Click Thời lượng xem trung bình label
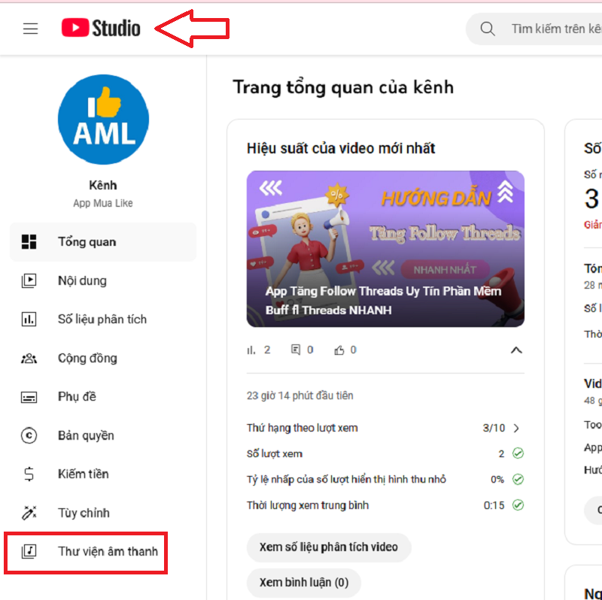602x600 pixels. point(308,505)
